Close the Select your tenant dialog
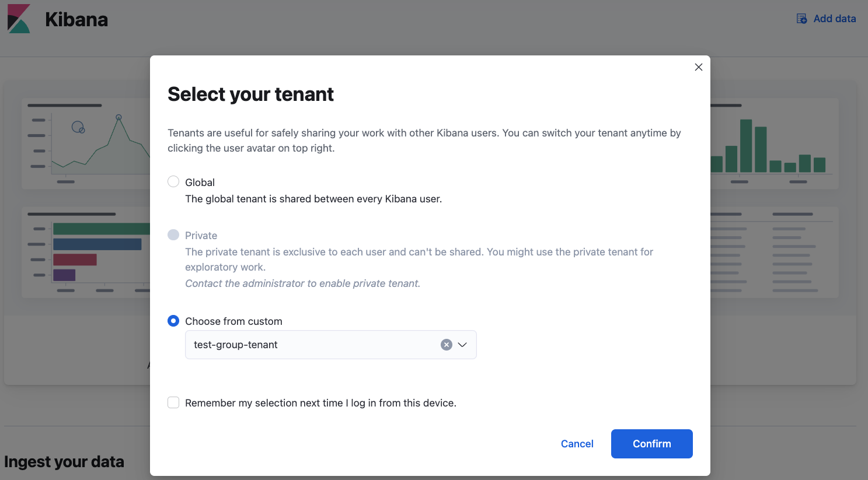Image resolution: width=868 pixels, height=480 pixels. [x=698, y=67]
